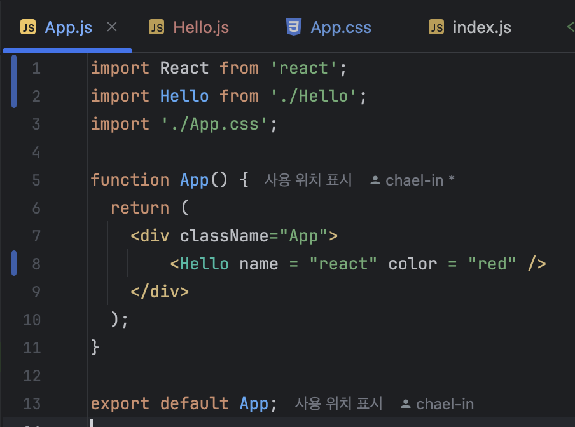Click author hint 'chael-in *' on line 5

click(x=420, y=180)
